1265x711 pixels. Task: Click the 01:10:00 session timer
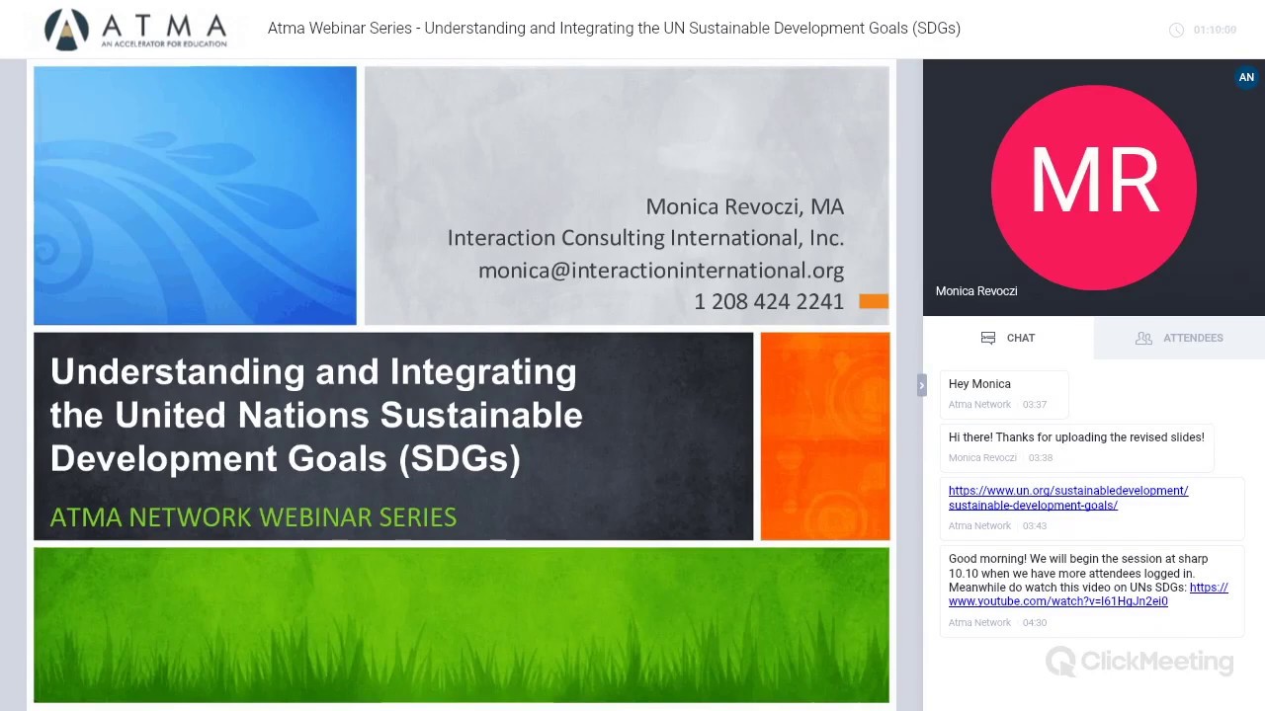pyautogui.click(x=1215, y=30)
